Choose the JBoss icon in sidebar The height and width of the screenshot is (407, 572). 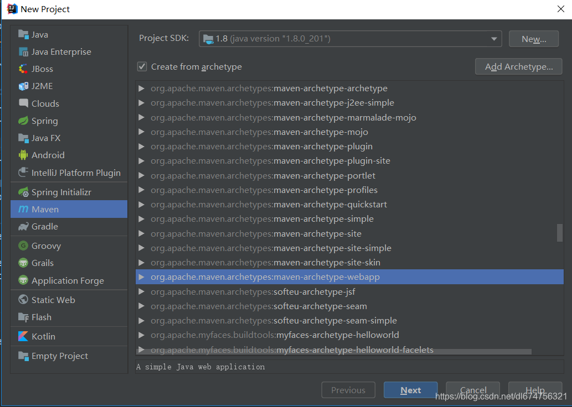(23, 69)
